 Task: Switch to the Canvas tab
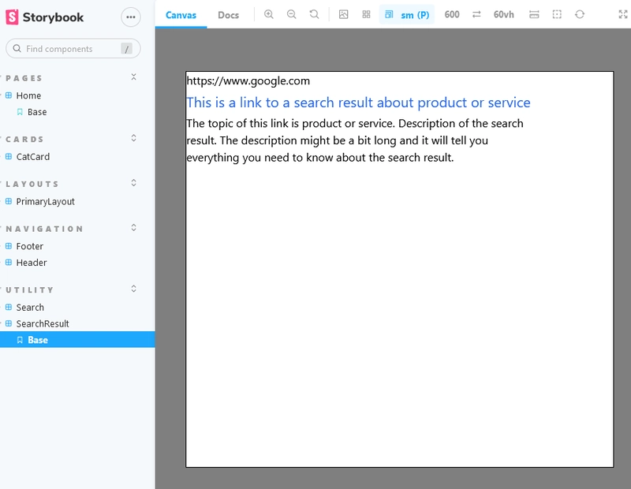click(x=181, y=15)
